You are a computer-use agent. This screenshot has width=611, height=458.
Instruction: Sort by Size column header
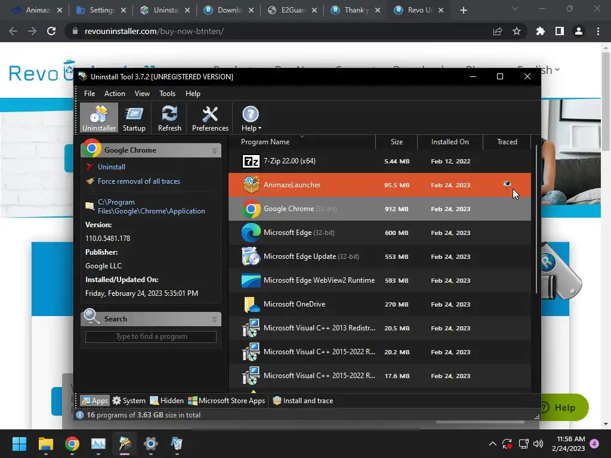[x=397, y=142]
